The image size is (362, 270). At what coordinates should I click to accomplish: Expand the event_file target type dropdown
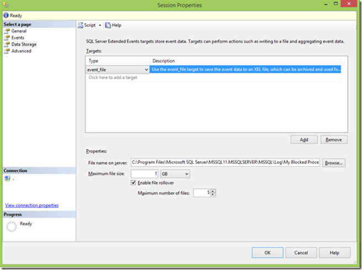(x=146, y=70)
